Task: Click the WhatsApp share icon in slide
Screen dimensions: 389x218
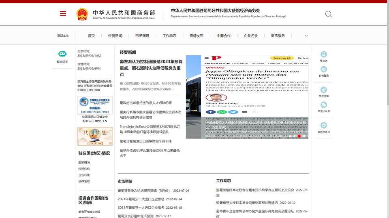Action: [222, 112]
